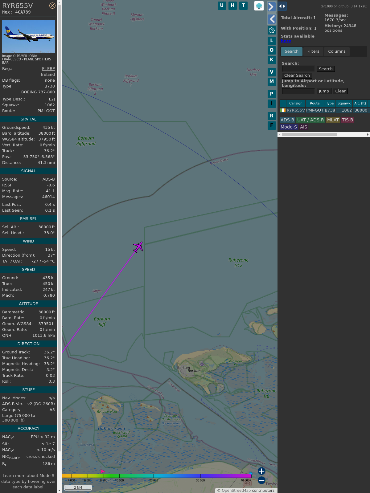This screenshot has height=493, width=370.
Task: Focus the Search text field
Action: (x=298, y=69)
